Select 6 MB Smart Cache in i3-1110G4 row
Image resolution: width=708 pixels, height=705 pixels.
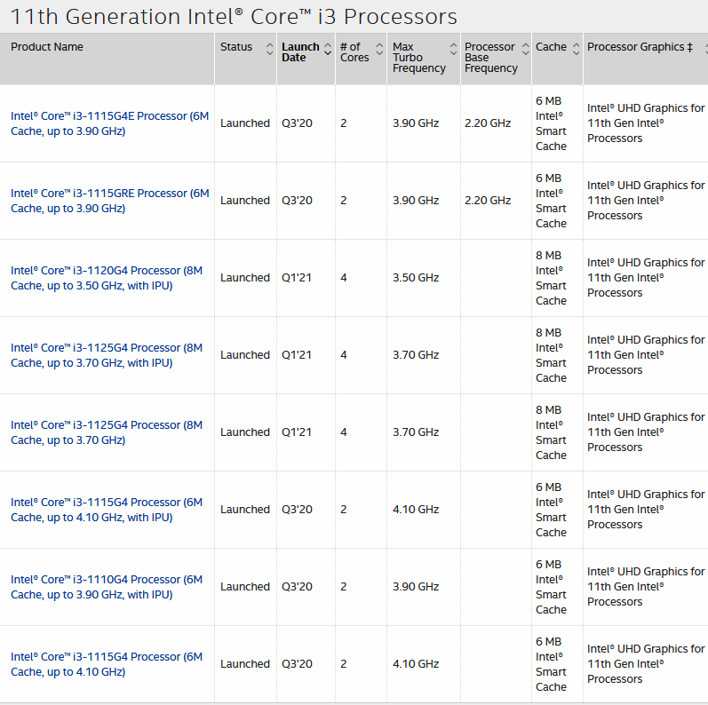[551, 586]
